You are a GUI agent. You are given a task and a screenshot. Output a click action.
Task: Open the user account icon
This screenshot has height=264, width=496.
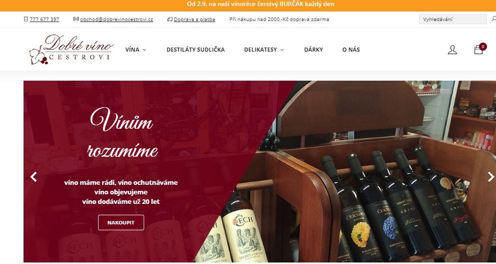[x=452, y=50]
